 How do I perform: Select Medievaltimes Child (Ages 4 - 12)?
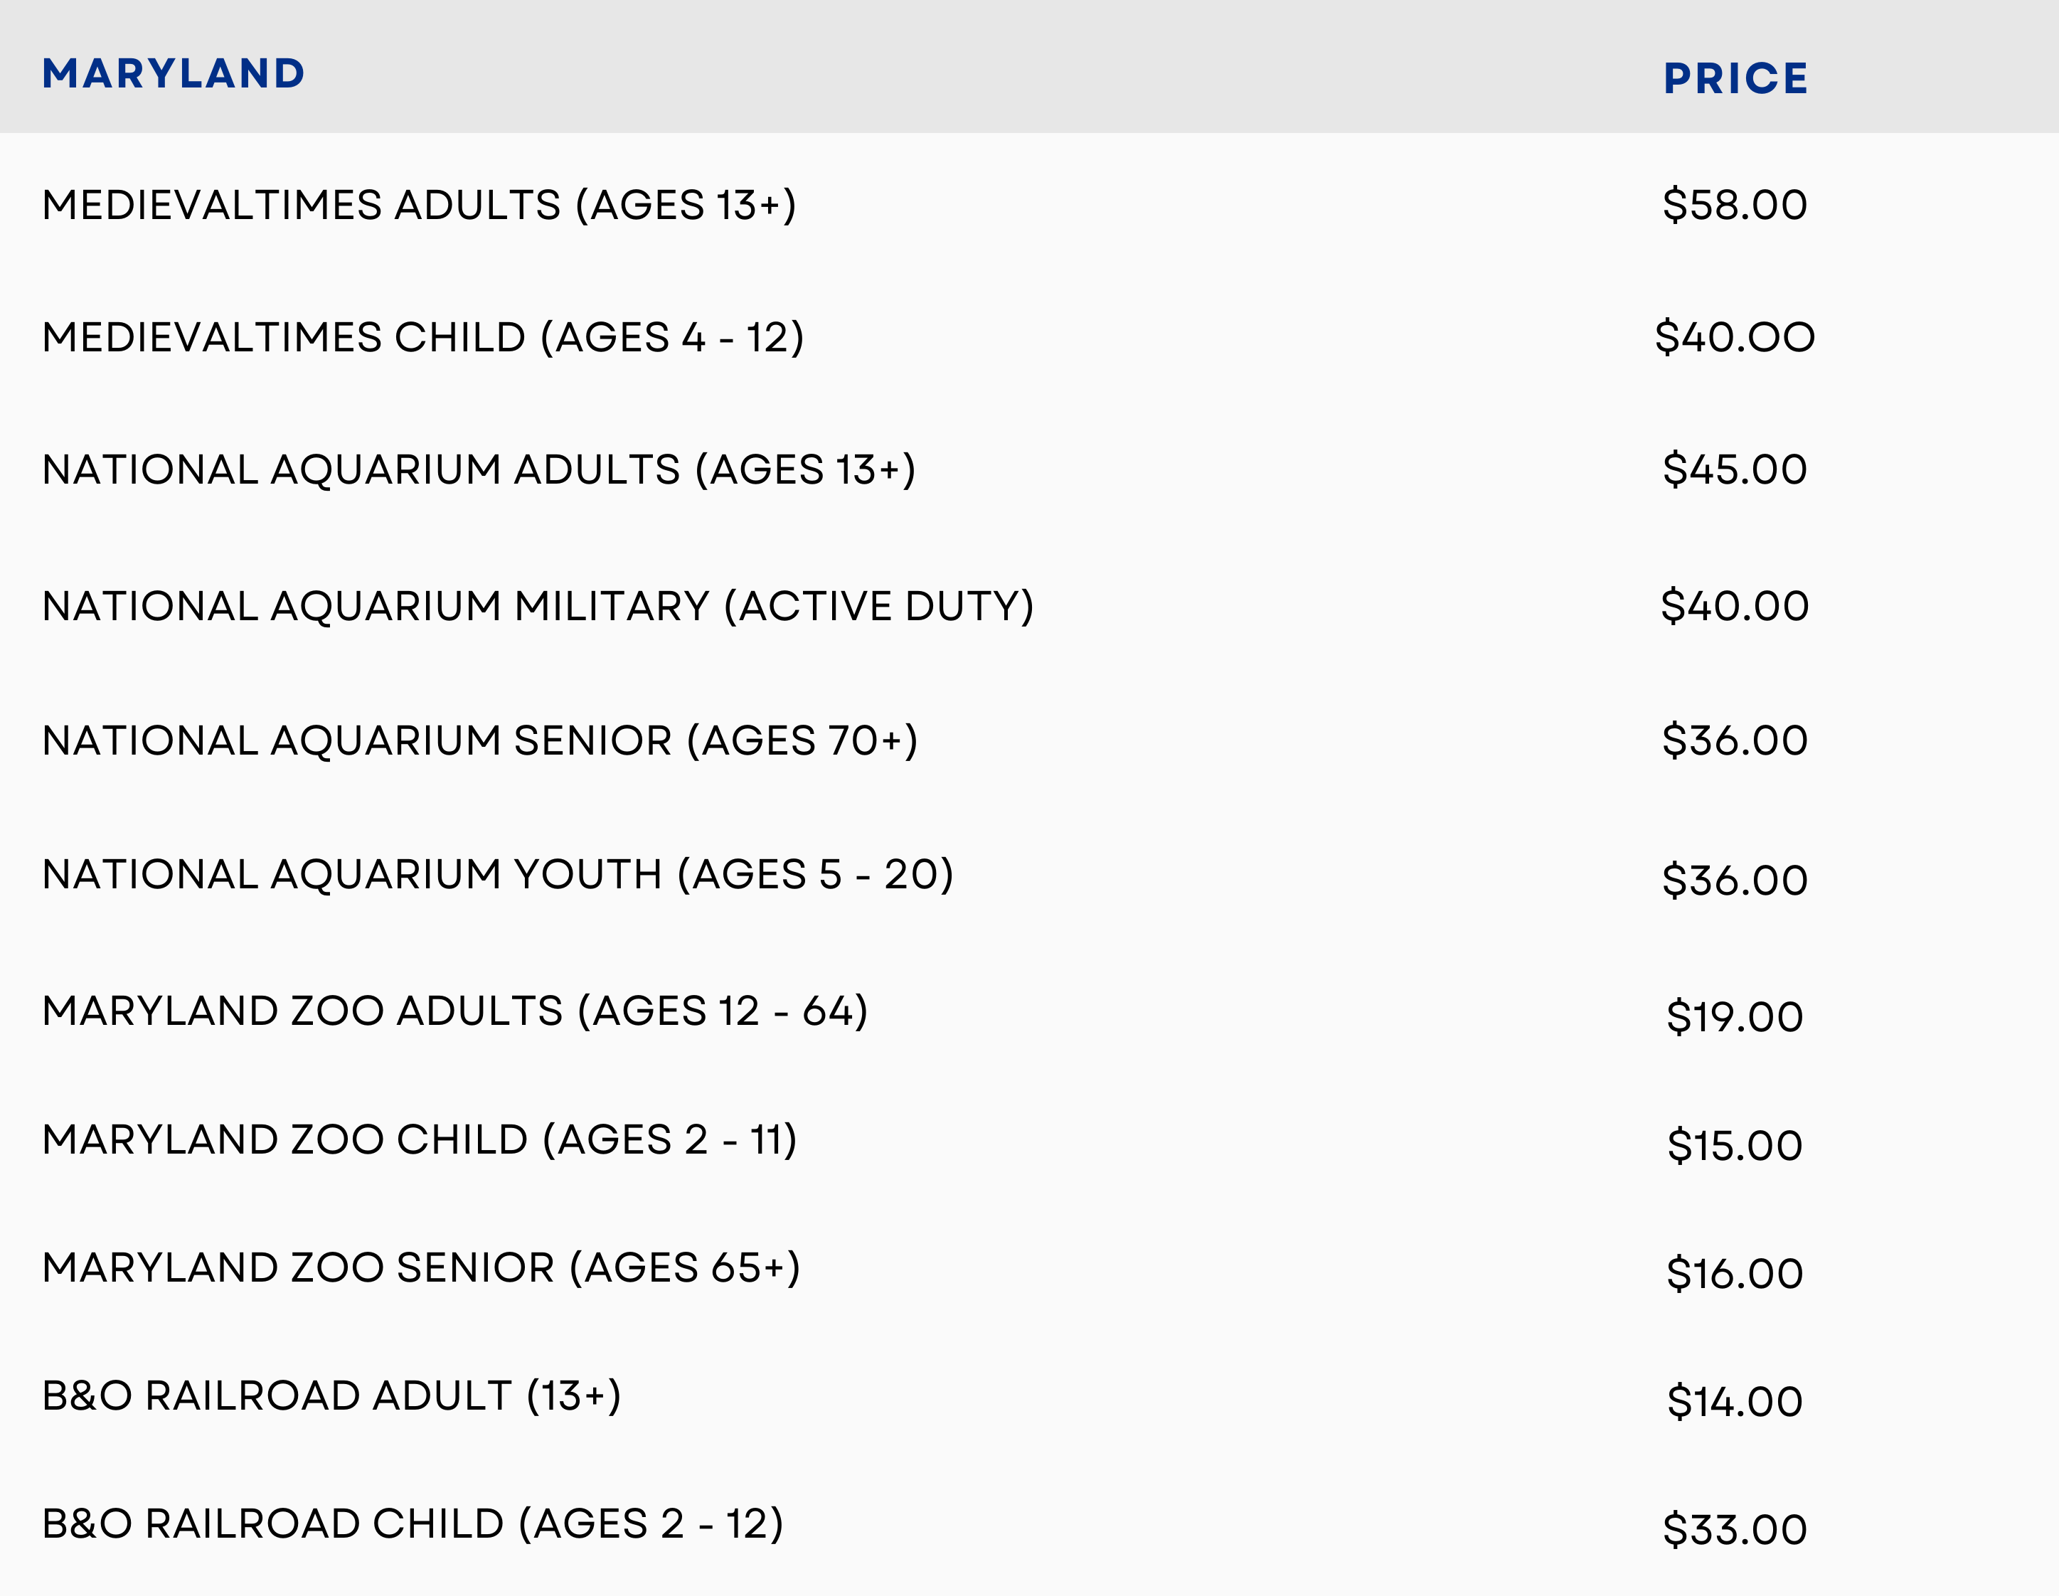click(423, 336)
